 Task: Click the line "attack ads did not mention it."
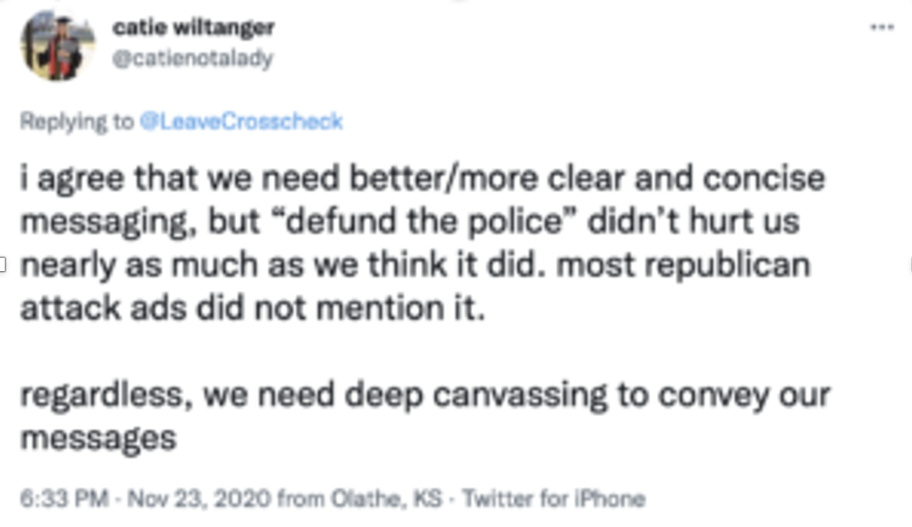point(252,309)
